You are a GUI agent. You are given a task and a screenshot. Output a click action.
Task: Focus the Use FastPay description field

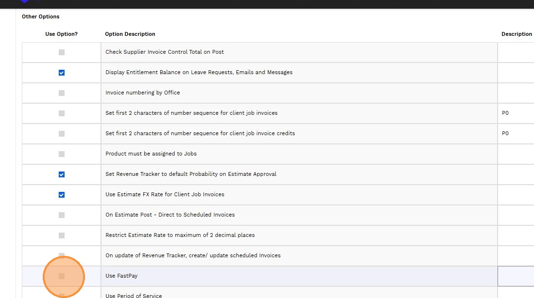(x=517, y=276)
